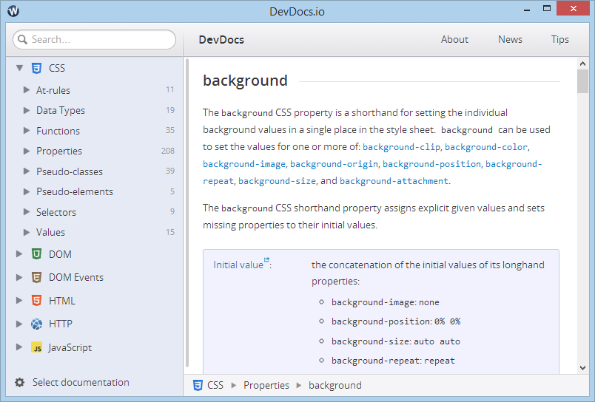Click the HTTP globe icon
This screenshot has width=595, height=402.
36,324
